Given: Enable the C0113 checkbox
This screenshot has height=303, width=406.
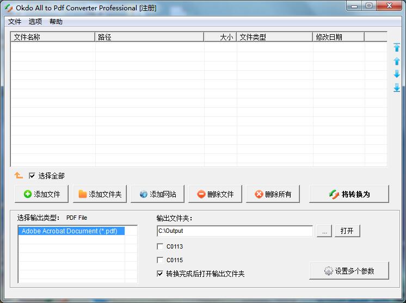Looking at the screenshot, I should (x=160, y=246).
